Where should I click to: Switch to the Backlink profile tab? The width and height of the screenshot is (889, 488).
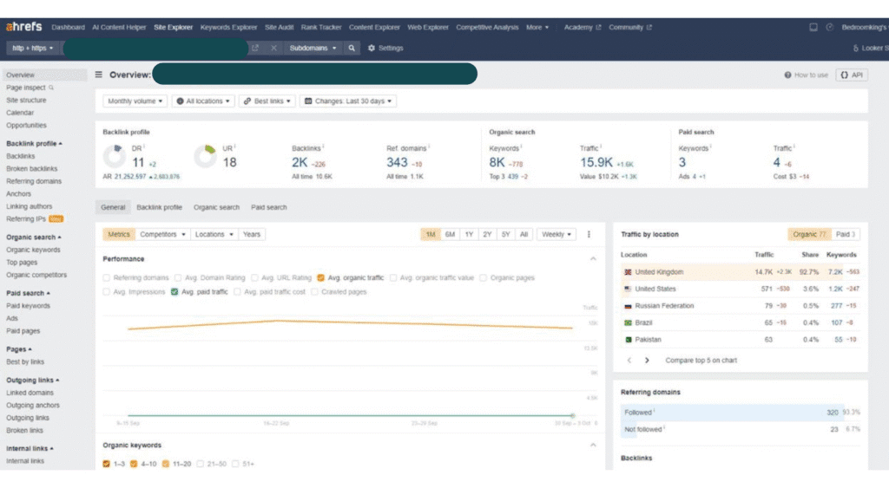[159, 207]
